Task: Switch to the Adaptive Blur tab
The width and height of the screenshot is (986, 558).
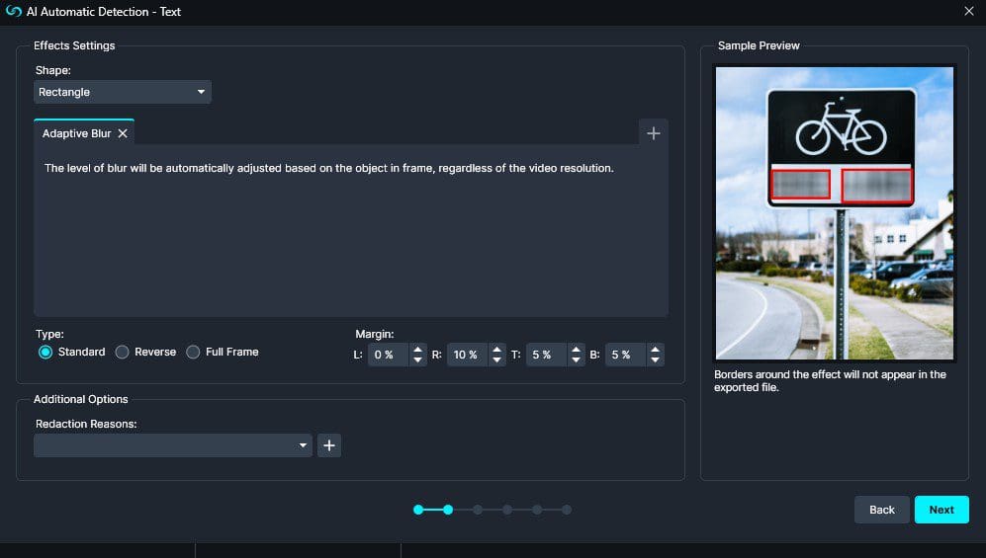Action: click(76, 133)
